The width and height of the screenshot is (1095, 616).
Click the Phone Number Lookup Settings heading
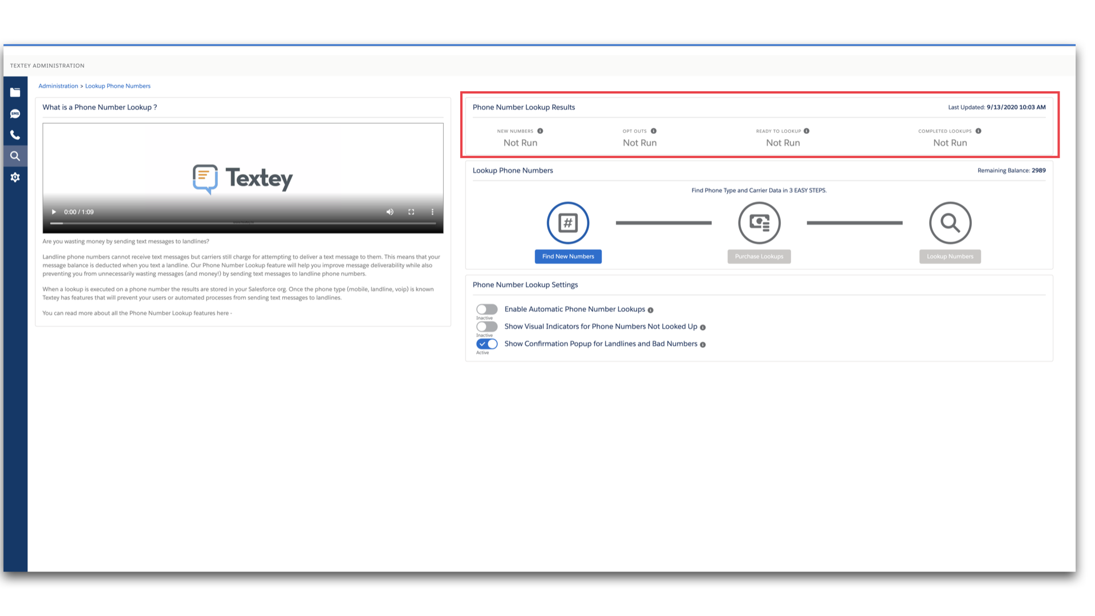525,285
